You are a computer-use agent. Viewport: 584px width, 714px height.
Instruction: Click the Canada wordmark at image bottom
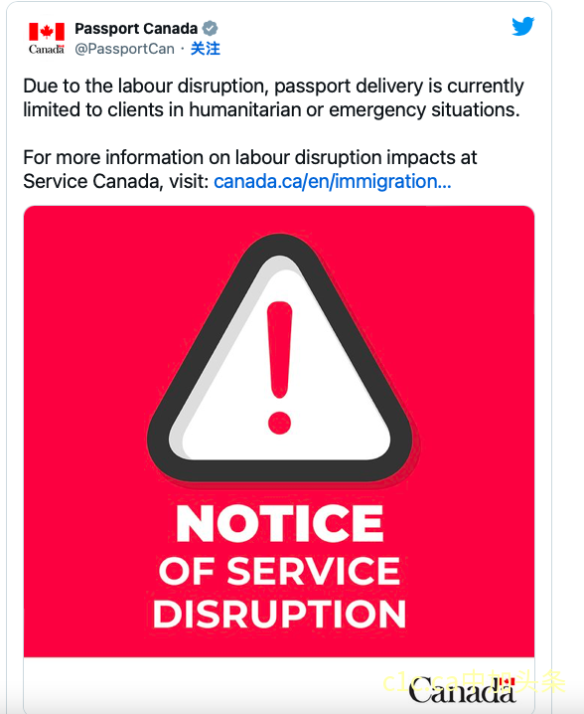[x=462, y=691]
